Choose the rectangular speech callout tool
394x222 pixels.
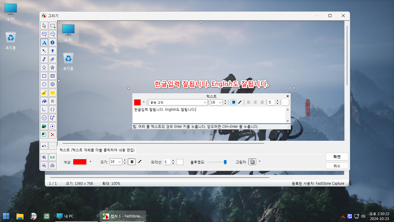44,34
